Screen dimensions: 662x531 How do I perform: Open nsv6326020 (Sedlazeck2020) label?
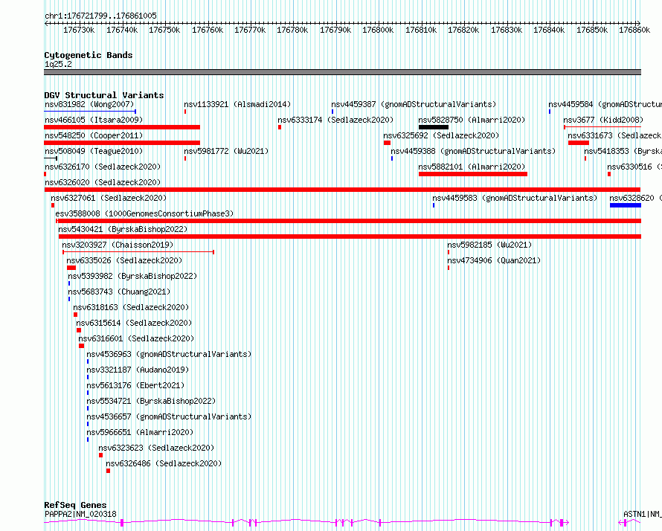[x=103, y=182]
